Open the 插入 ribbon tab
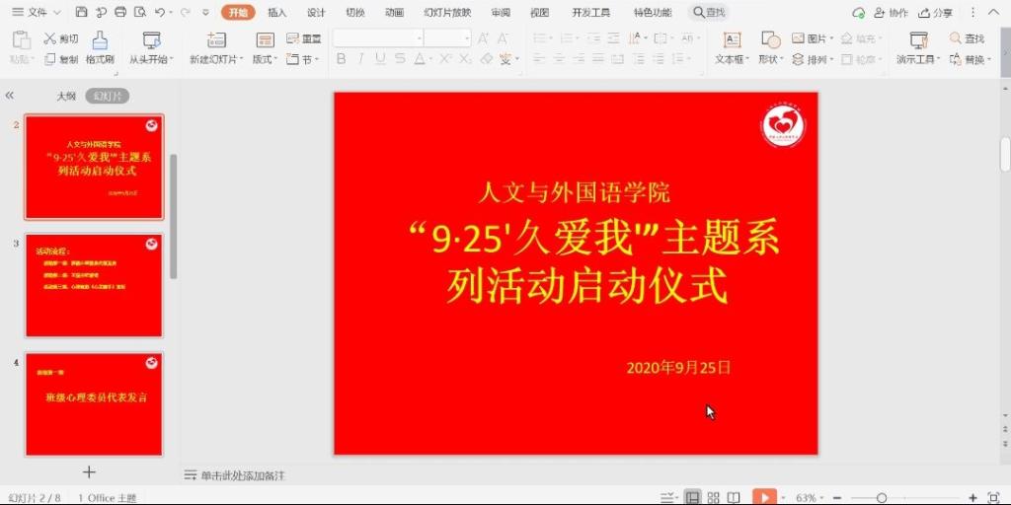 [277, 13]
